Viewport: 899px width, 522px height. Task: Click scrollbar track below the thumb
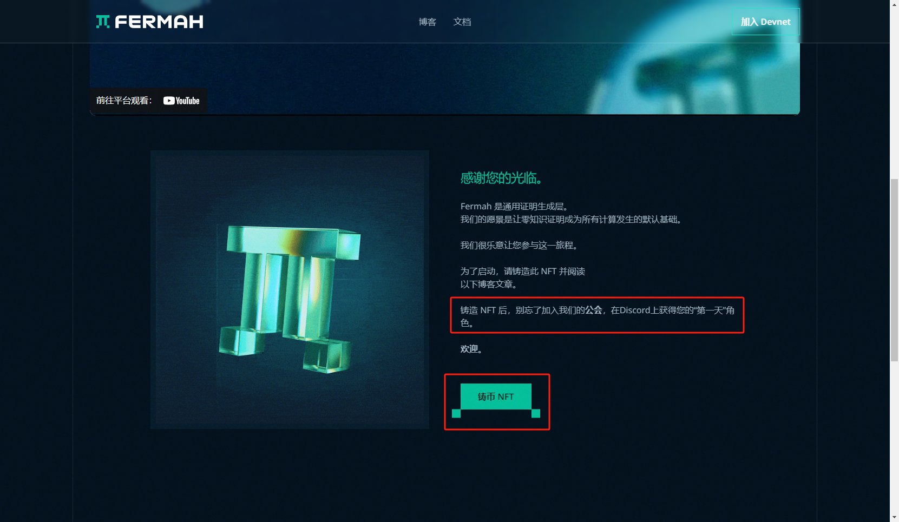tap(894, 437)
